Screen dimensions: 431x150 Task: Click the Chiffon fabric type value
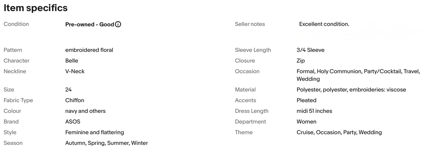click(75, 100)
